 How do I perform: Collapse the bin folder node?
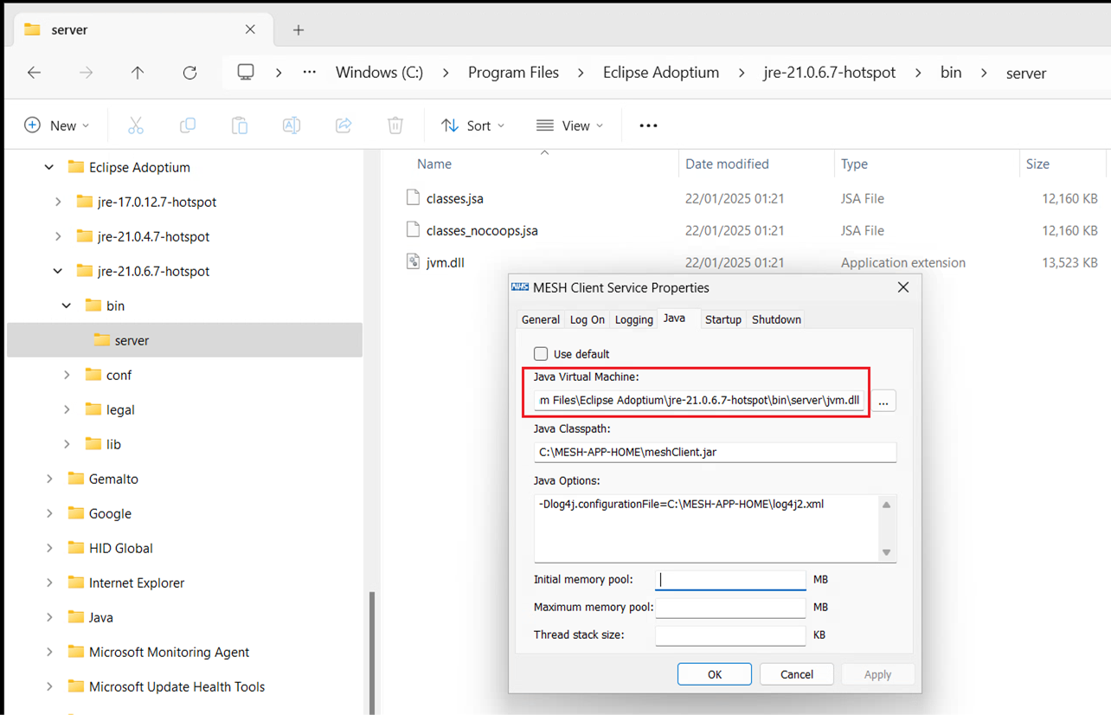click(x=67, y=306)
